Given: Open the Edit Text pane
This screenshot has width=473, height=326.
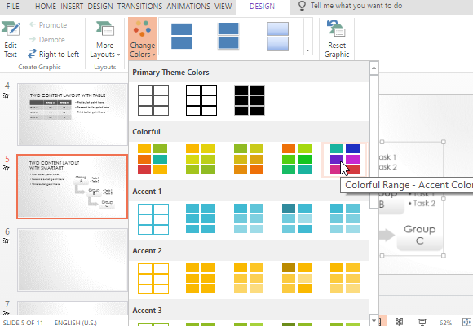Looking at the screenshot, I should click(x=11, y=39).
